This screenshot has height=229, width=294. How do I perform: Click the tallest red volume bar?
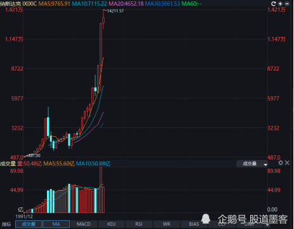pyautogui.click(x=101, y=190)
